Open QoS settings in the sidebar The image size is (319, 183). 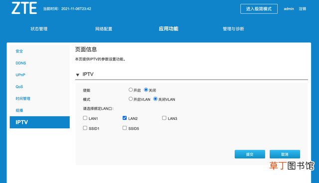point(19,87)
